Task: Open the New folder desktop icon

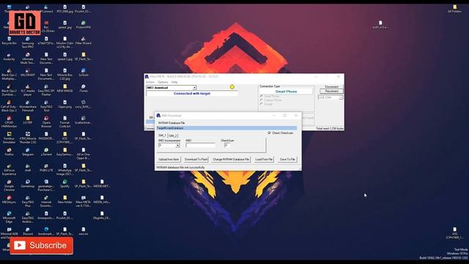Action: pyautogui.click(x=64, y=199)
